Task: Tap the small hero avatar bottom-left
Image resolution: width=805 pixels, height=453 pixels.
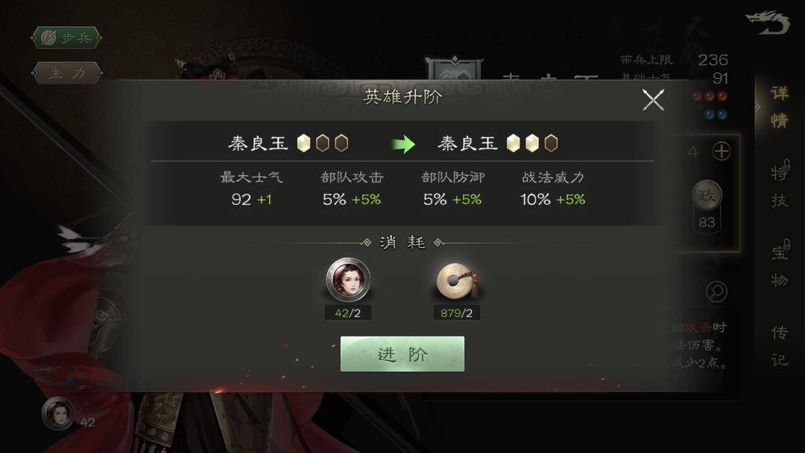Action: tap(57, 413)
